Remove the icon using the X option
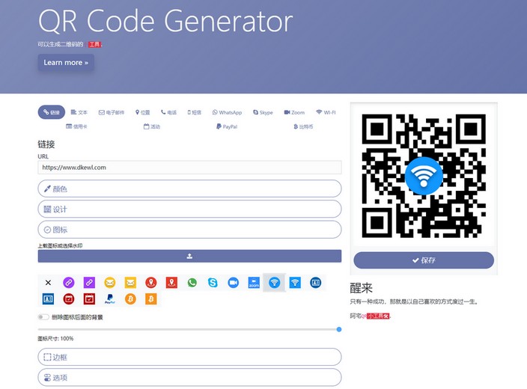The height and width of the screenshot is (389, 527). coord(48,283)
